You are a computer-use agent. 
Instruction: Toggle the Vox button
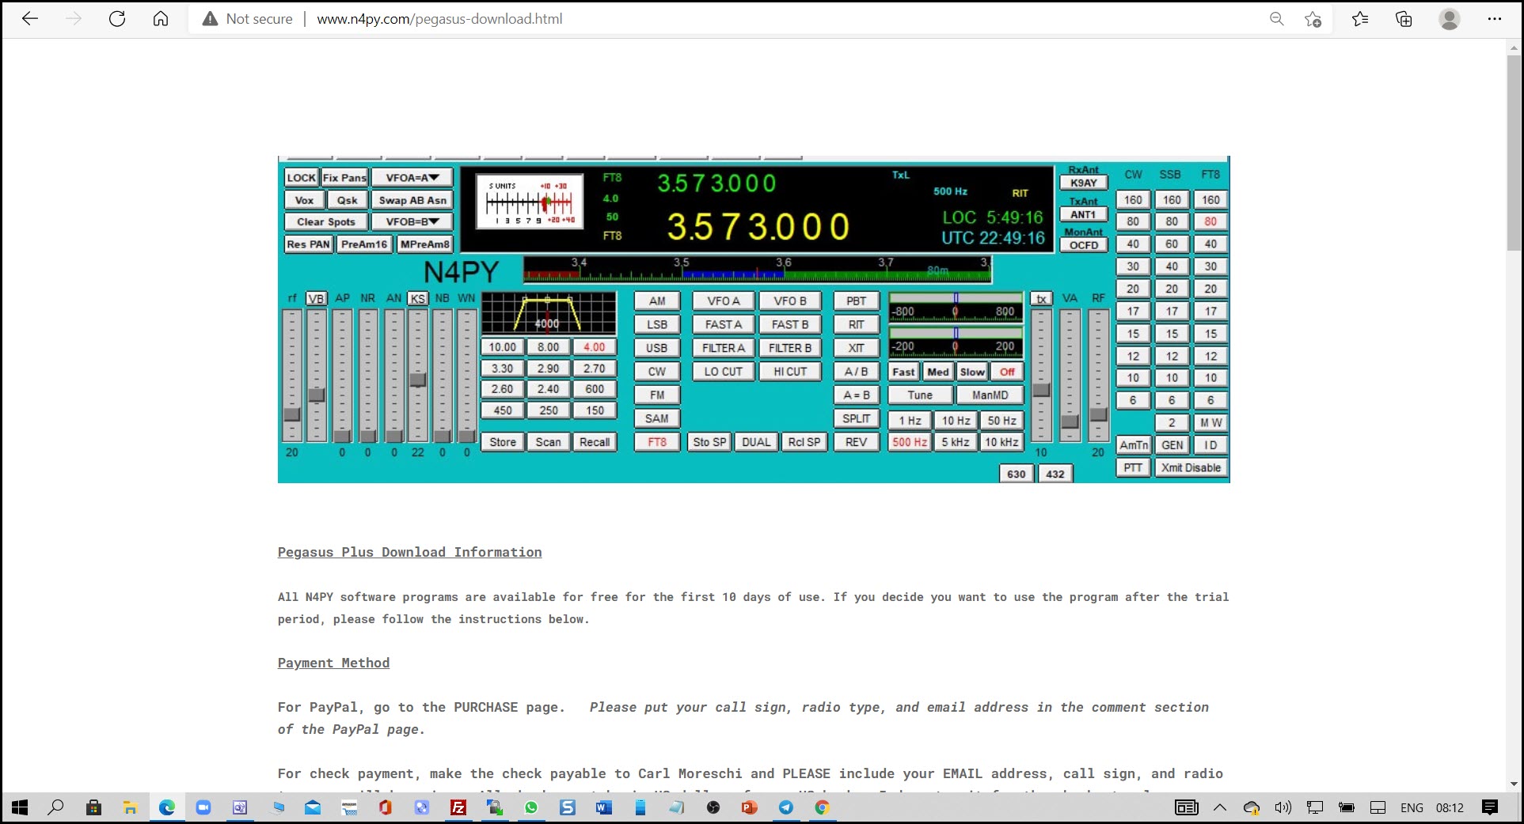click(304, 200)
